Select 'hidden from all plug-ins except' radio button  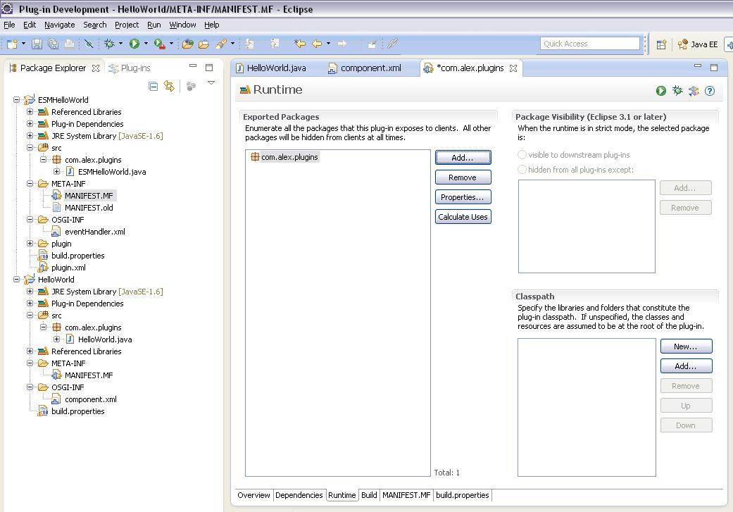click(522, 170)
